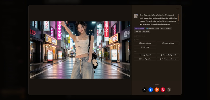
Task: Run the Image Upscaler
Action: pos(145,59)
